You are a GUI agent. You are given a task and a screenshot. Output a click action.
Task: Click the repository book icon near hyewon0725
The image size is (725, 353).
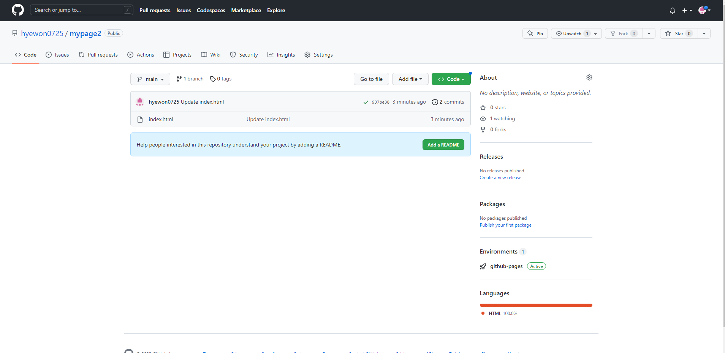15,33
